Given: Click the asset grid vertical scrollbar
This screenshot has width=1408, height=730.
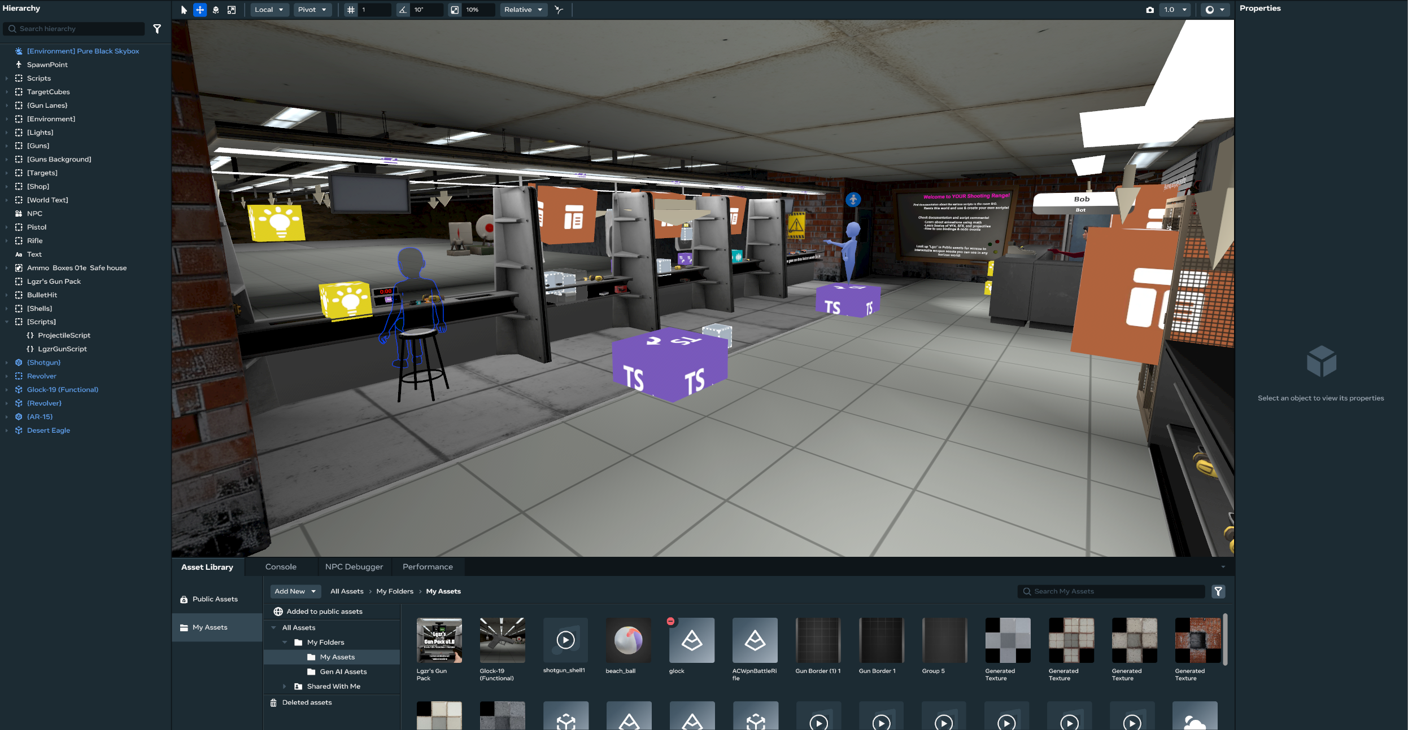Looking at the screenshot, I should (1224, 640).
